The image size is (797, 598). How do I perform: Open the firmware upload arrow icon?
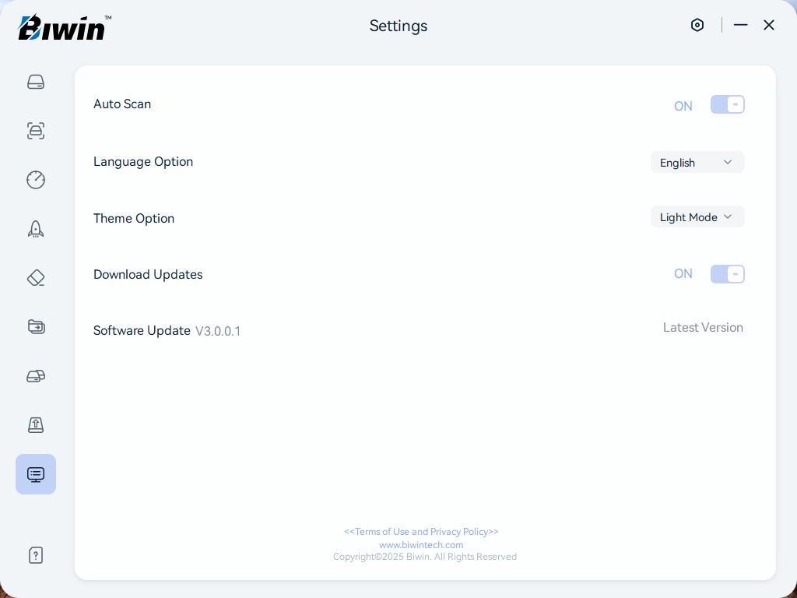point(36,425)
